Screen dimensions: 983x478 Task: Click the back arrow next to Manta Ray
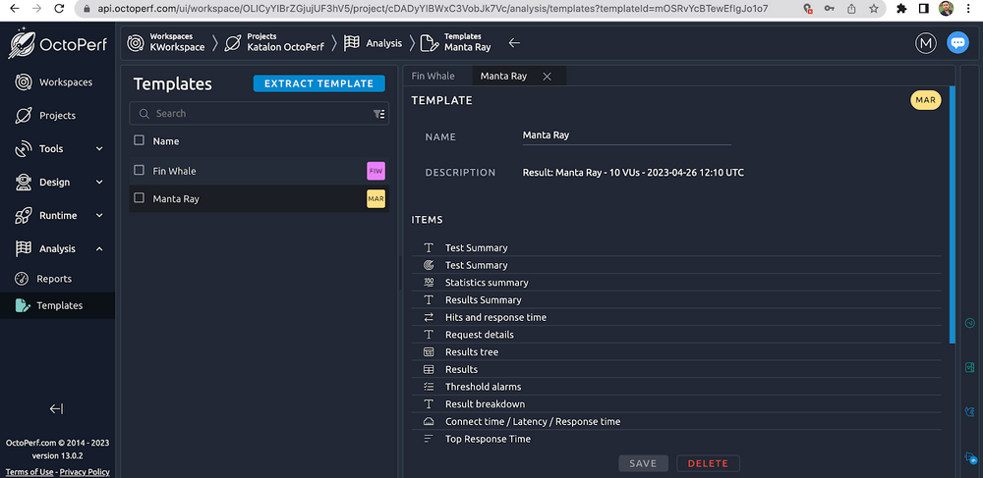(514, 43)
